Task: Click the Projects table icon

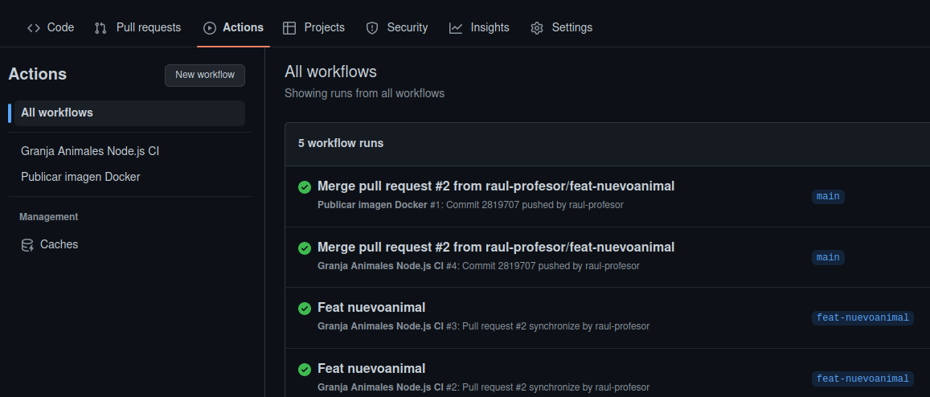Action: click(x=289, y=28)
